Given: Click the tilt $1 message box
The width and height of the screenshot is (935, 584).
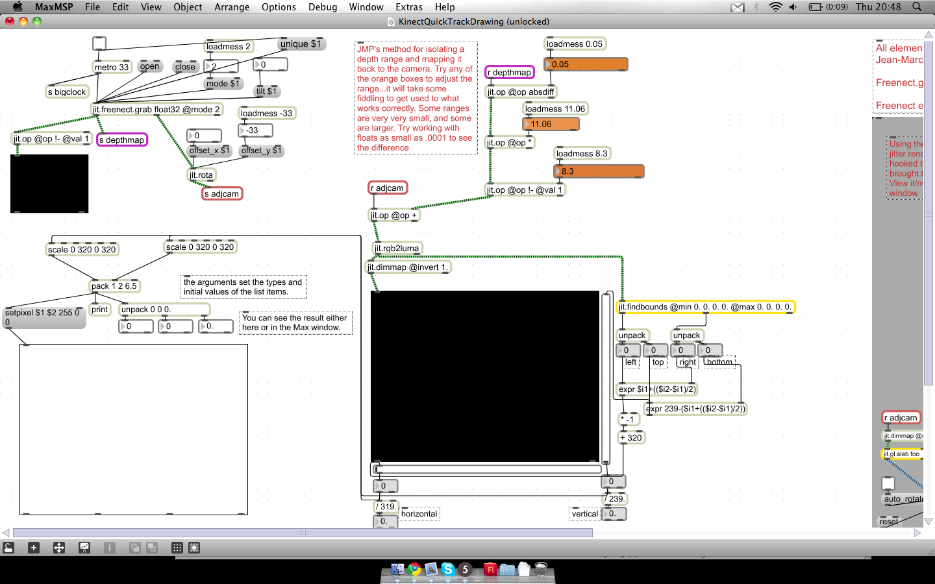Looking at the screenshot, I should (x=266, y=91).
